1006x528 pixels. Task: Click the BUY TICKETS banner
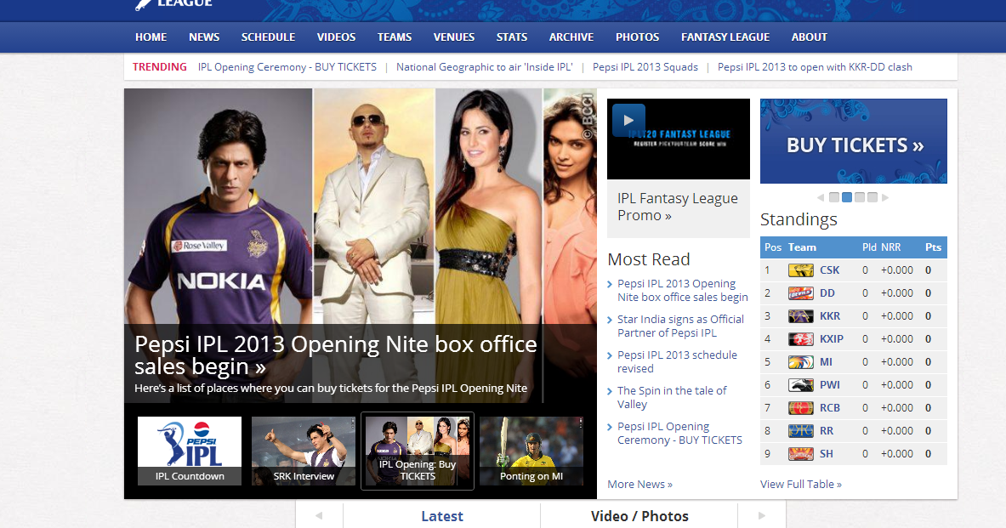click(854, 141)
